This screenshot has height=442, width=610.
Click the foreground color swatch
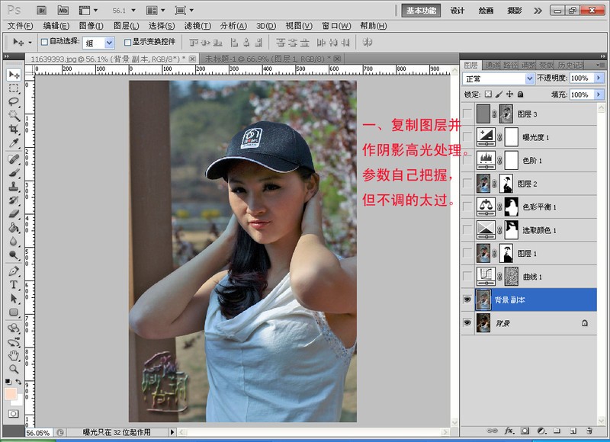[x=10, y=394]
